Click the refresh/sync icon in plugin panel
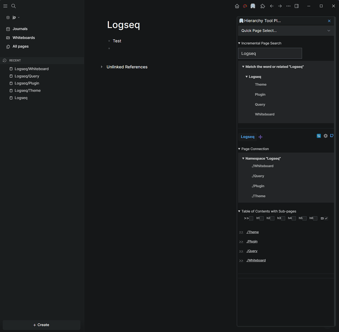The height and width of the screenshot is (332, 339). [318, 135]
